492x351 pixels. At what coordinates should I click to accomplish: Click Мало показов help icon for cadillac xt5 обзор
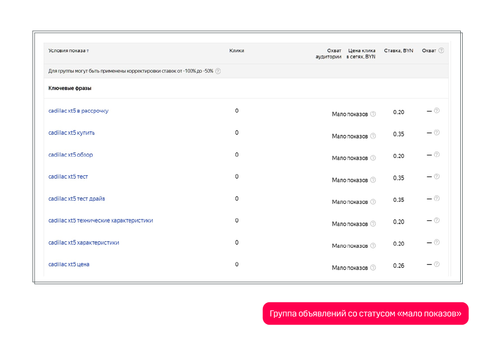[373, 158]
